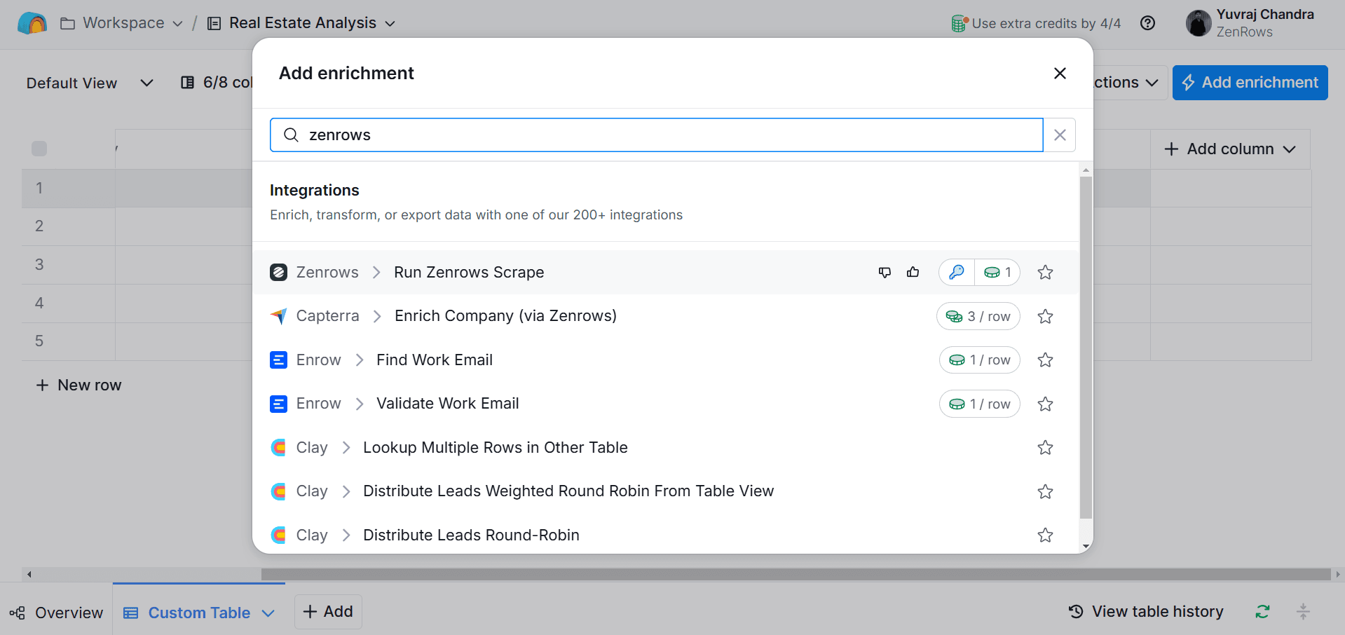Click the API key icon for Zenrows
Viewport: 1345px width, 635px height.
click(957, 272)
